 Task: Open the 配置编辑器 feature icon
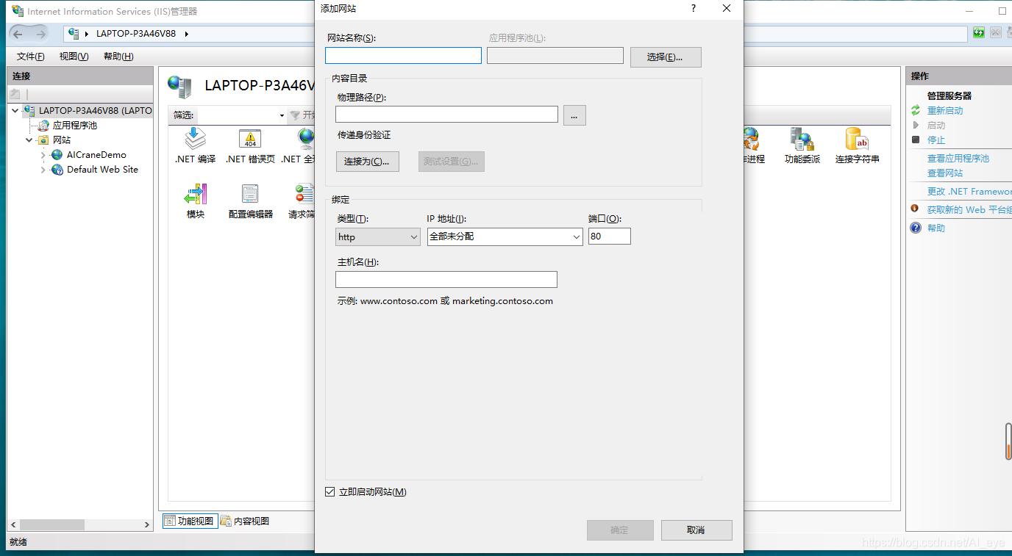tap(250, 201)
